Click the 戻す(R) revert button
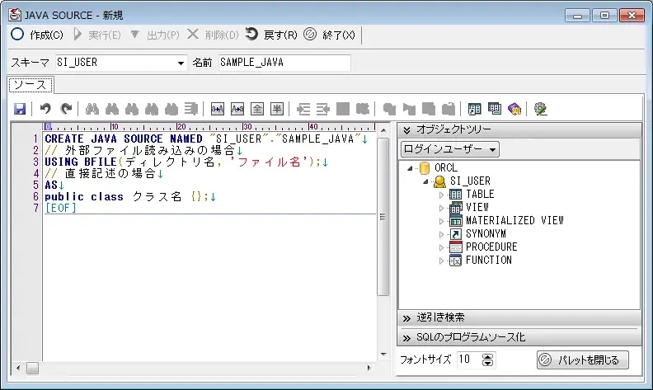Viewport: 653px width, 390px height. [271, 35]
